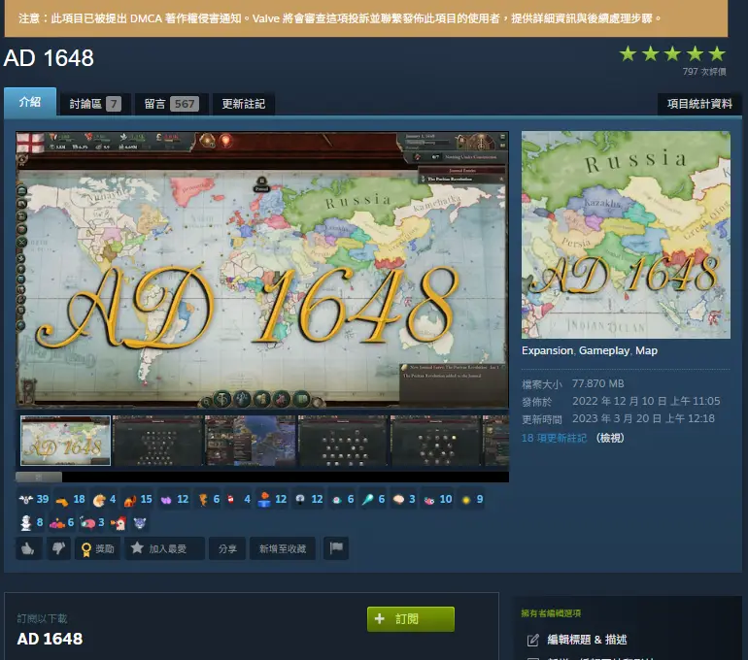Viewport: 748px width, 660px height.
Task: Click the yellow sun award showing 9
Action: [x=473, y=499]
